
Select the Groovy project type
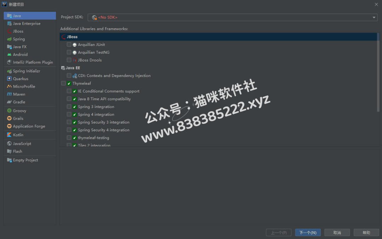click(x=30, y=110)
